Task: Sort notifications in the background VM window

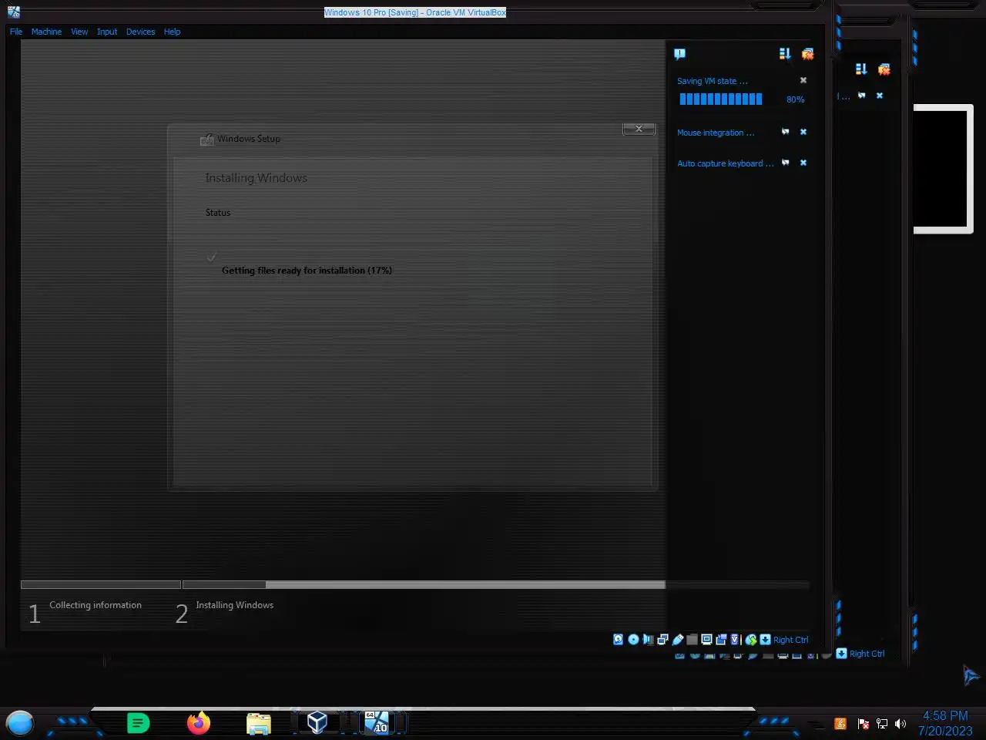Action: click(861, 69)
